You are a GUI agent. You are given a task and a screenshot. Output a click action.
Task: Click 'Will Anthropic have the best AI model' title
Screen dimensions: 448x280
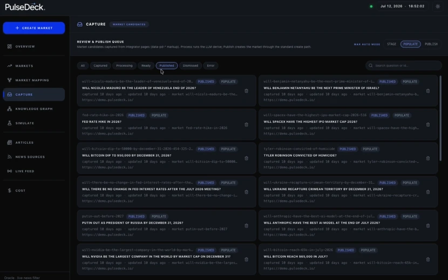click(x=322, y=223)
